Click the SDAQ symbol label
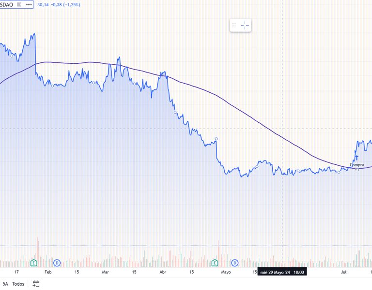The height and width of the screenshot is (290, 372). point(6,4)
